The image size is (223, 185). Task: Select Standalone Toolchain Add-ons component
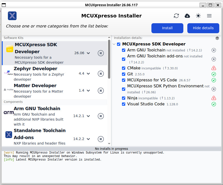click(55, 136)
